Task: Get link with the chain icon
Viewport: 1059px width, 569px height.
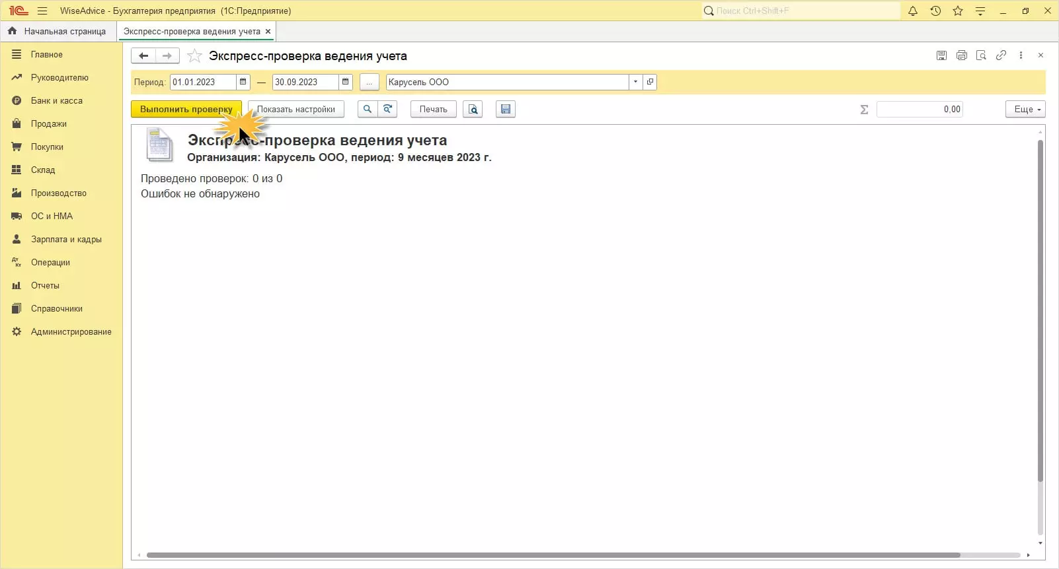Action: pyautogui.click(x=1001, y=55)
